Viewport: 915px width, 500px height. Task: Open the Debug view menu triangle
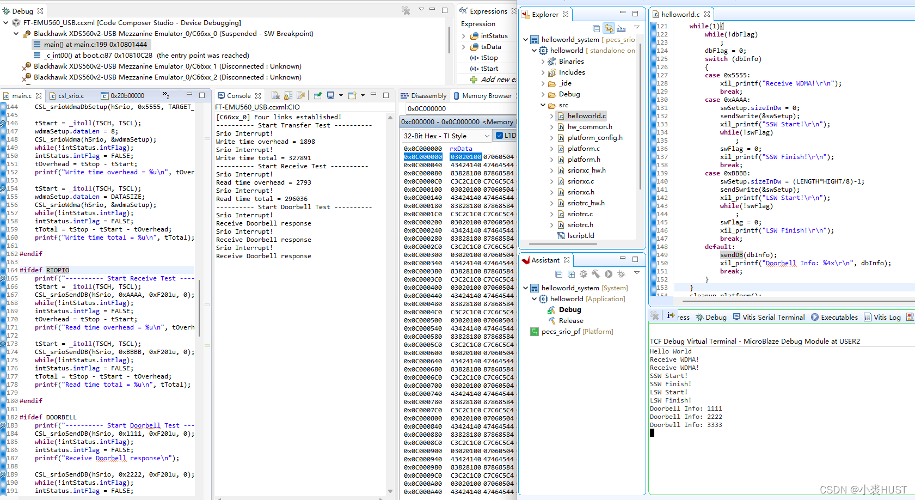(x=421, y=9)
